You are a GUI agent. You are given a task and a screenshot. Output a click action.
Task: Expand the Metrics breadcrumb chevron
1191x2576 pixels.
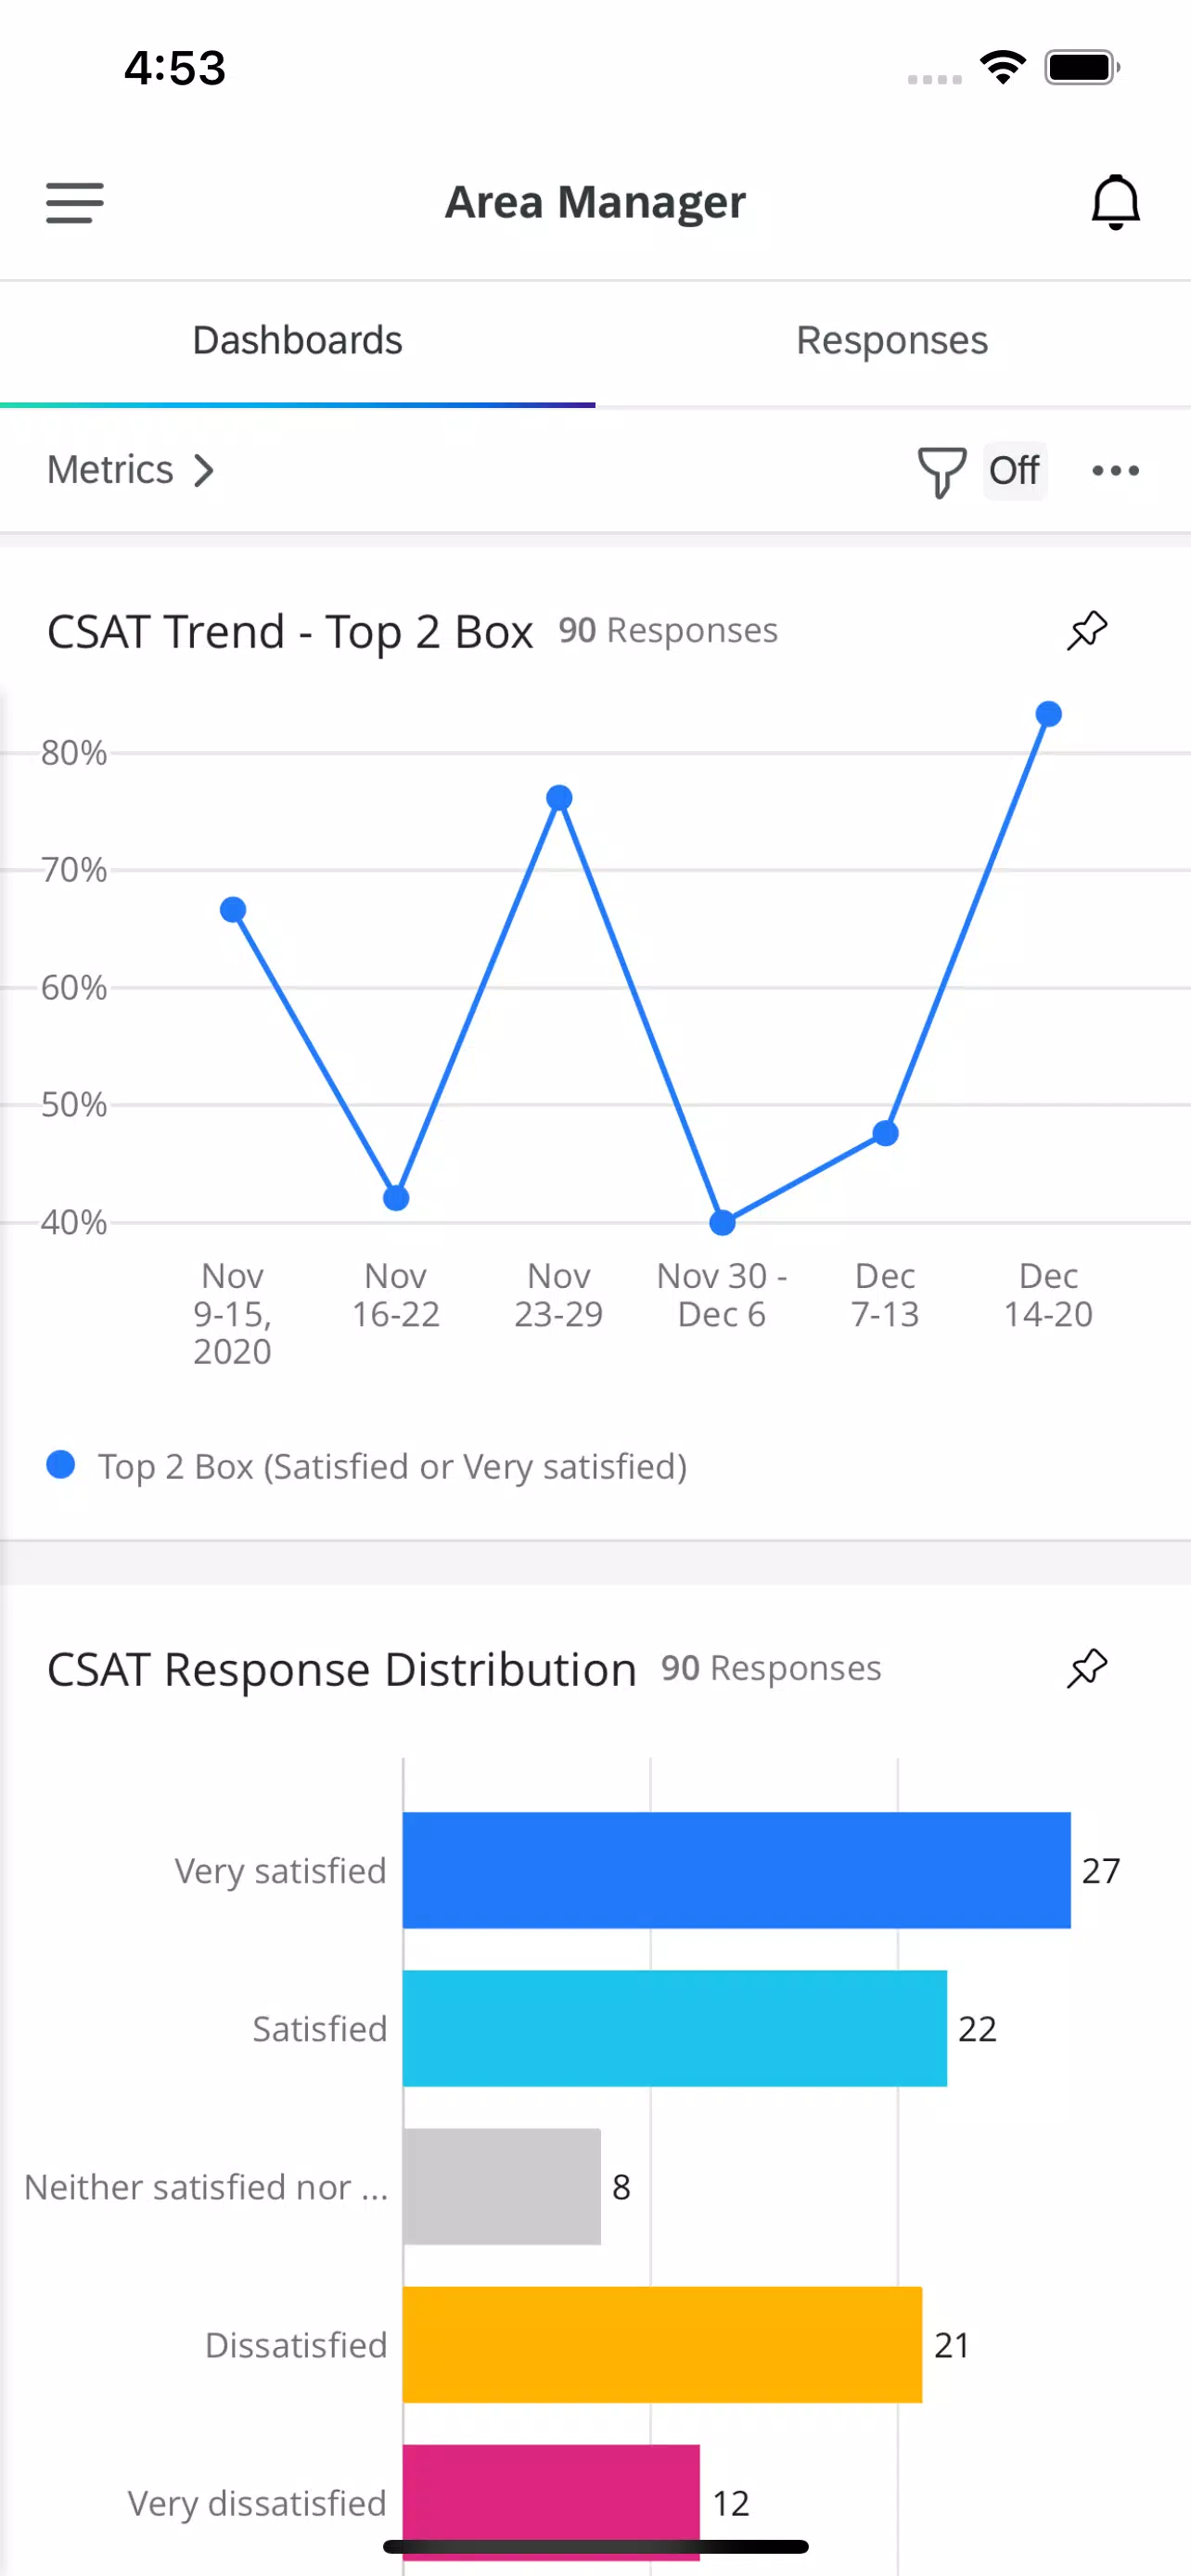click(x=204, y=470)
